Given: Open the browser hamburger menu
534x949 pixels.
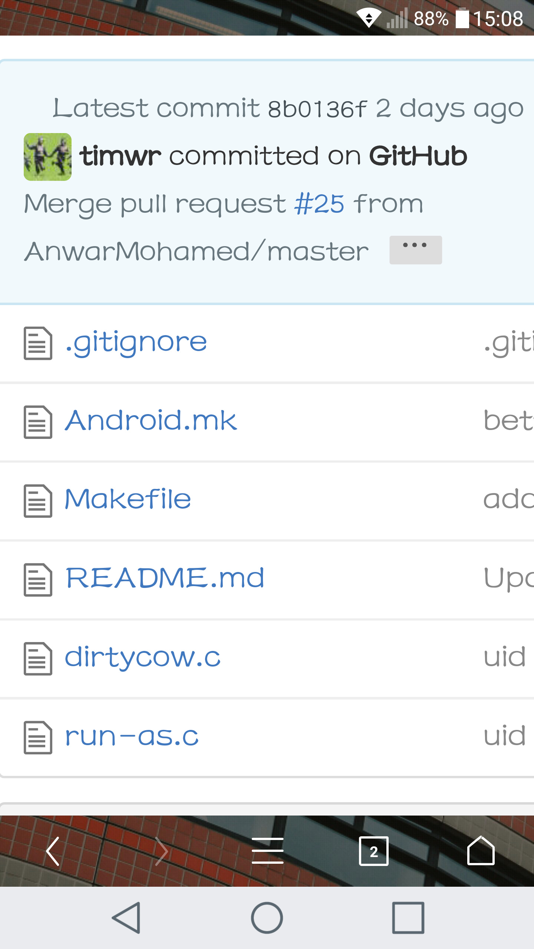Looking at the screenshot, I should pyautogui.click(x=267, y=851).
